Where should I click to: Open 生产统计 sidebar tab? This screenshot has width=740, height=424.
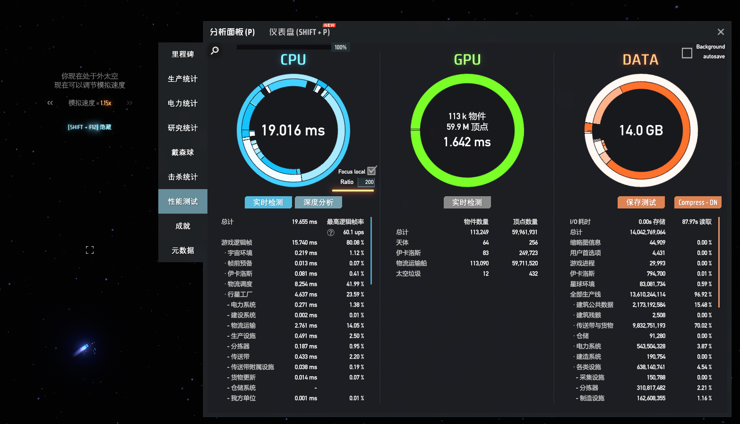(x=183, y=79)
